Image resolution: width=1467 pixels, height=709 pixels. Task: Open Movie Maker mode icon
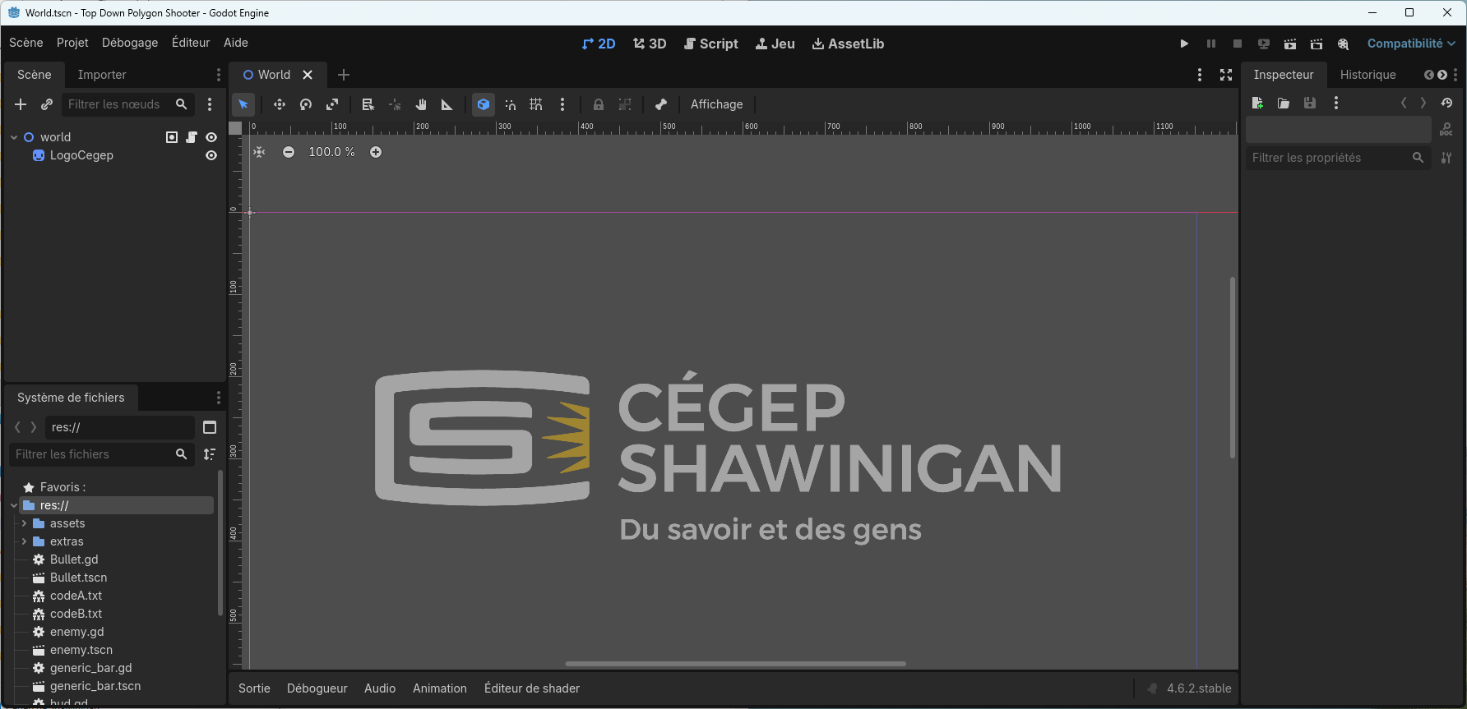point(1343,44)
